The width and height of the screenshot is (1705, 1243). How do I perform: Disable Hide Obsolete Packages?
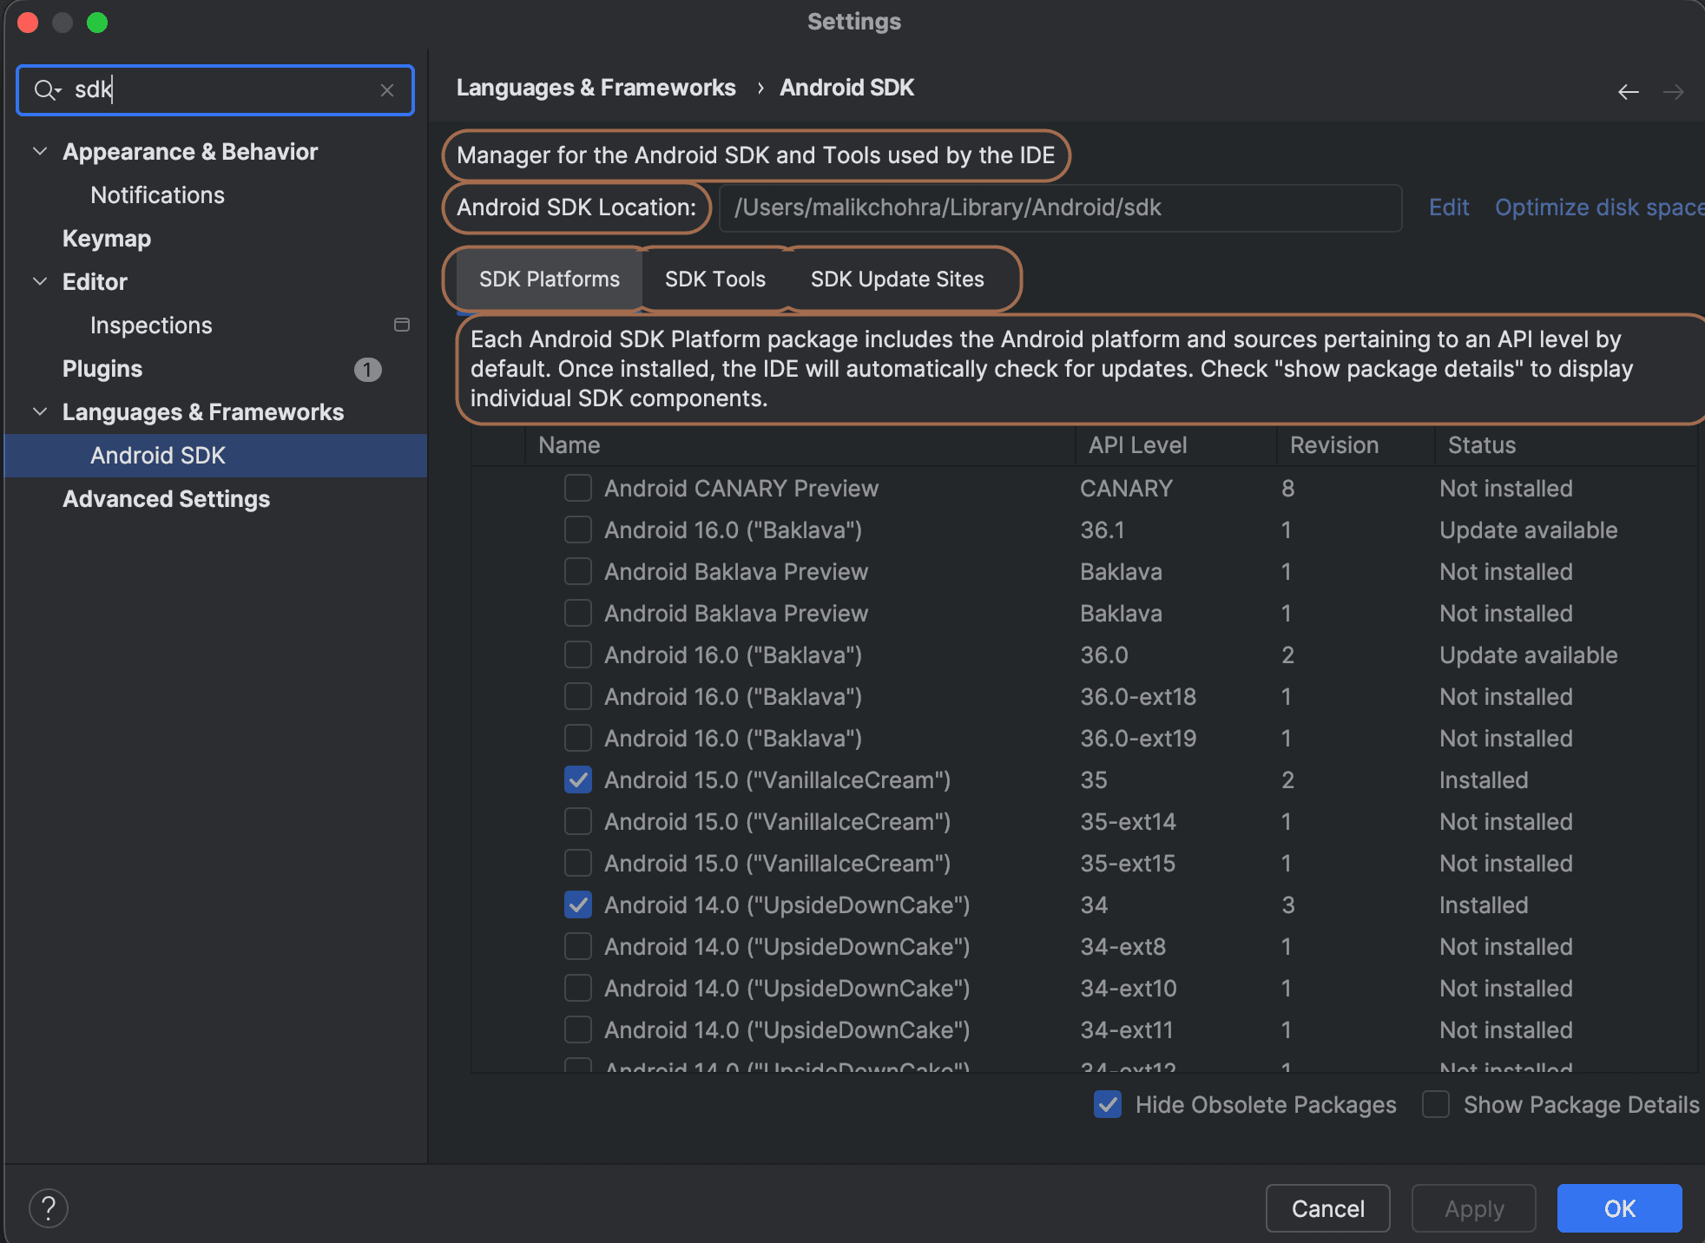click(x=1108, y=1104)
